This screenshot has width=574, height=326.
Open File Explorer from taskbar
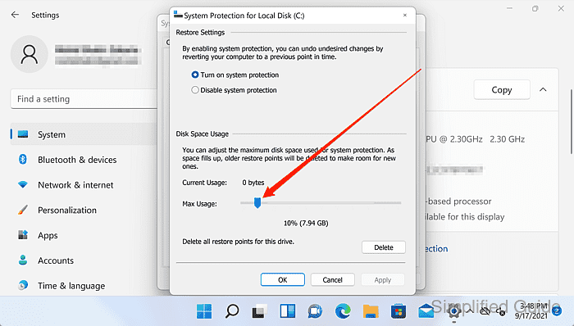(x=371, y=311)
